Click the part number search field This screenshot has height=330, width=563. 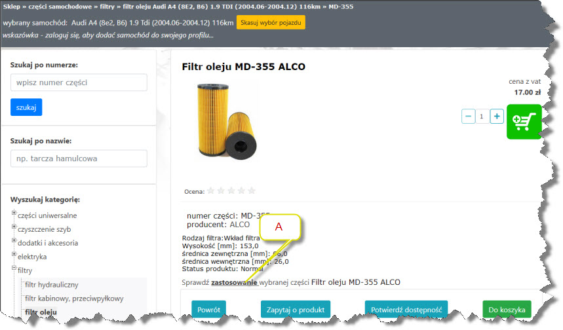(x=79, y=82)
